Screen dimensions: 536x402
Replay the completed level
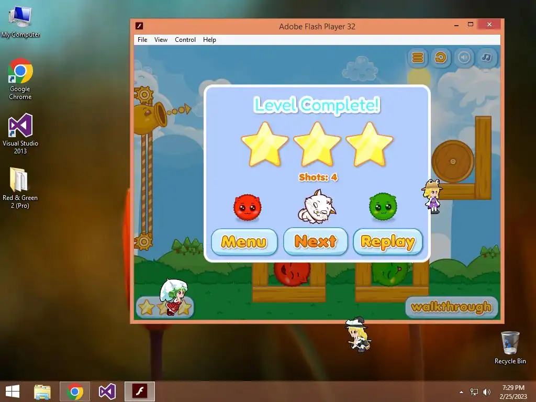(388, 242)
